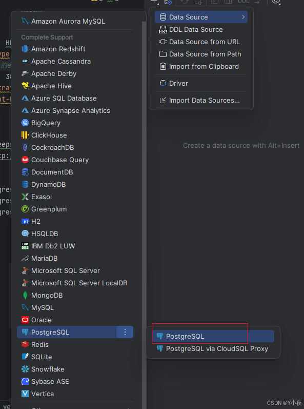Click the HSQLDB icon

(x=25, y=233)
